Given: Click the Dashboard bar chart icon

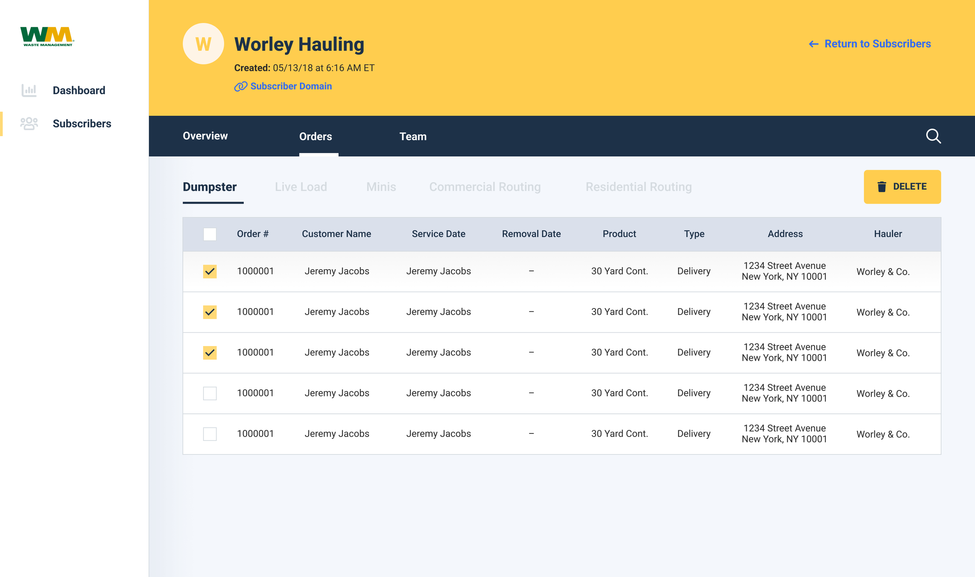Looking at the screenshot, I should 29,90.
